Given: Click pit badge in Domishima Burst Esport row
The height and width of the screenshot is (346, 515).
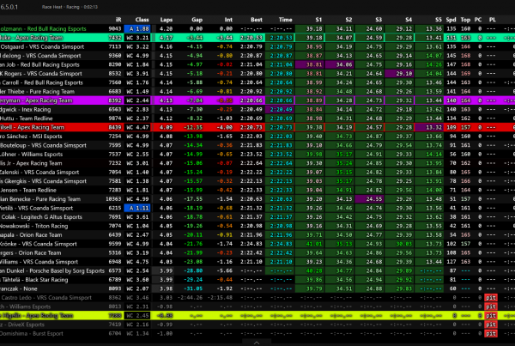Looking at the screenshot, I should click(x=491, y=333).
